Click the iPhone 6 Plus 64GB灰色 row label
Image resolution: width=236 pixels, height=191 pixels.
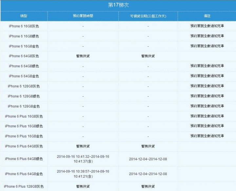[24, 146]
